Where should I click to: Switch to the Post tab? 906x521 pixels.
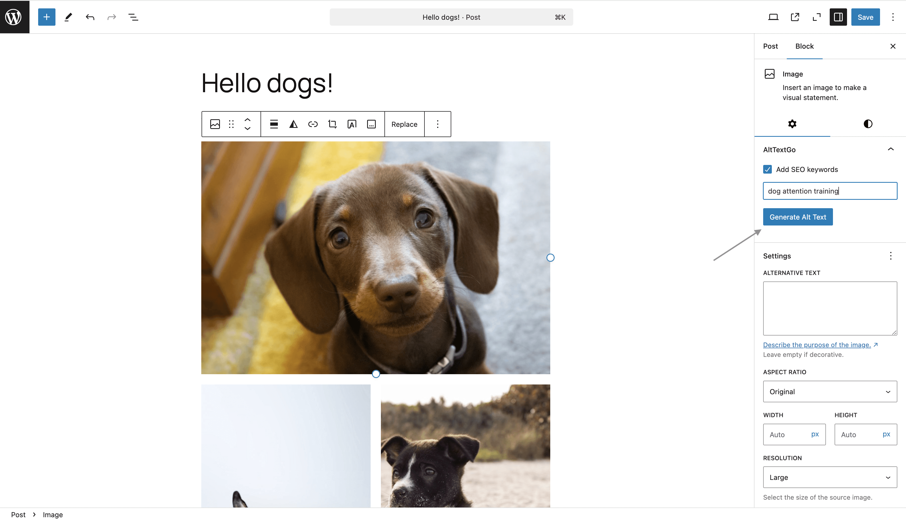point(770,46)
